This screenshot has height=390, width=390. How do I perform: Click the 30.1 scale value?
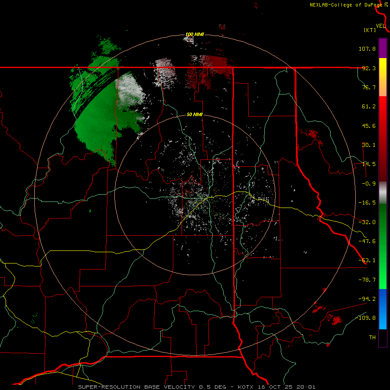click(369, 145)
